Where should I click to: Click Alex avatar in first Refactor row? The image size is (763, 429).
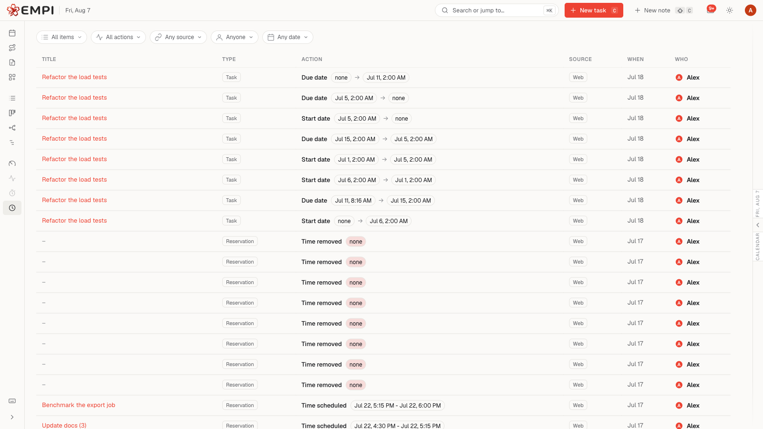coord(679,78)
